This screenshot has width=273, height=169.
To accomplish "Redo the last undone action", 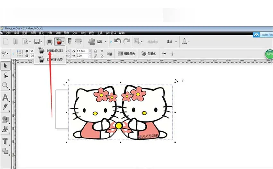I will [x=127, y=41].
